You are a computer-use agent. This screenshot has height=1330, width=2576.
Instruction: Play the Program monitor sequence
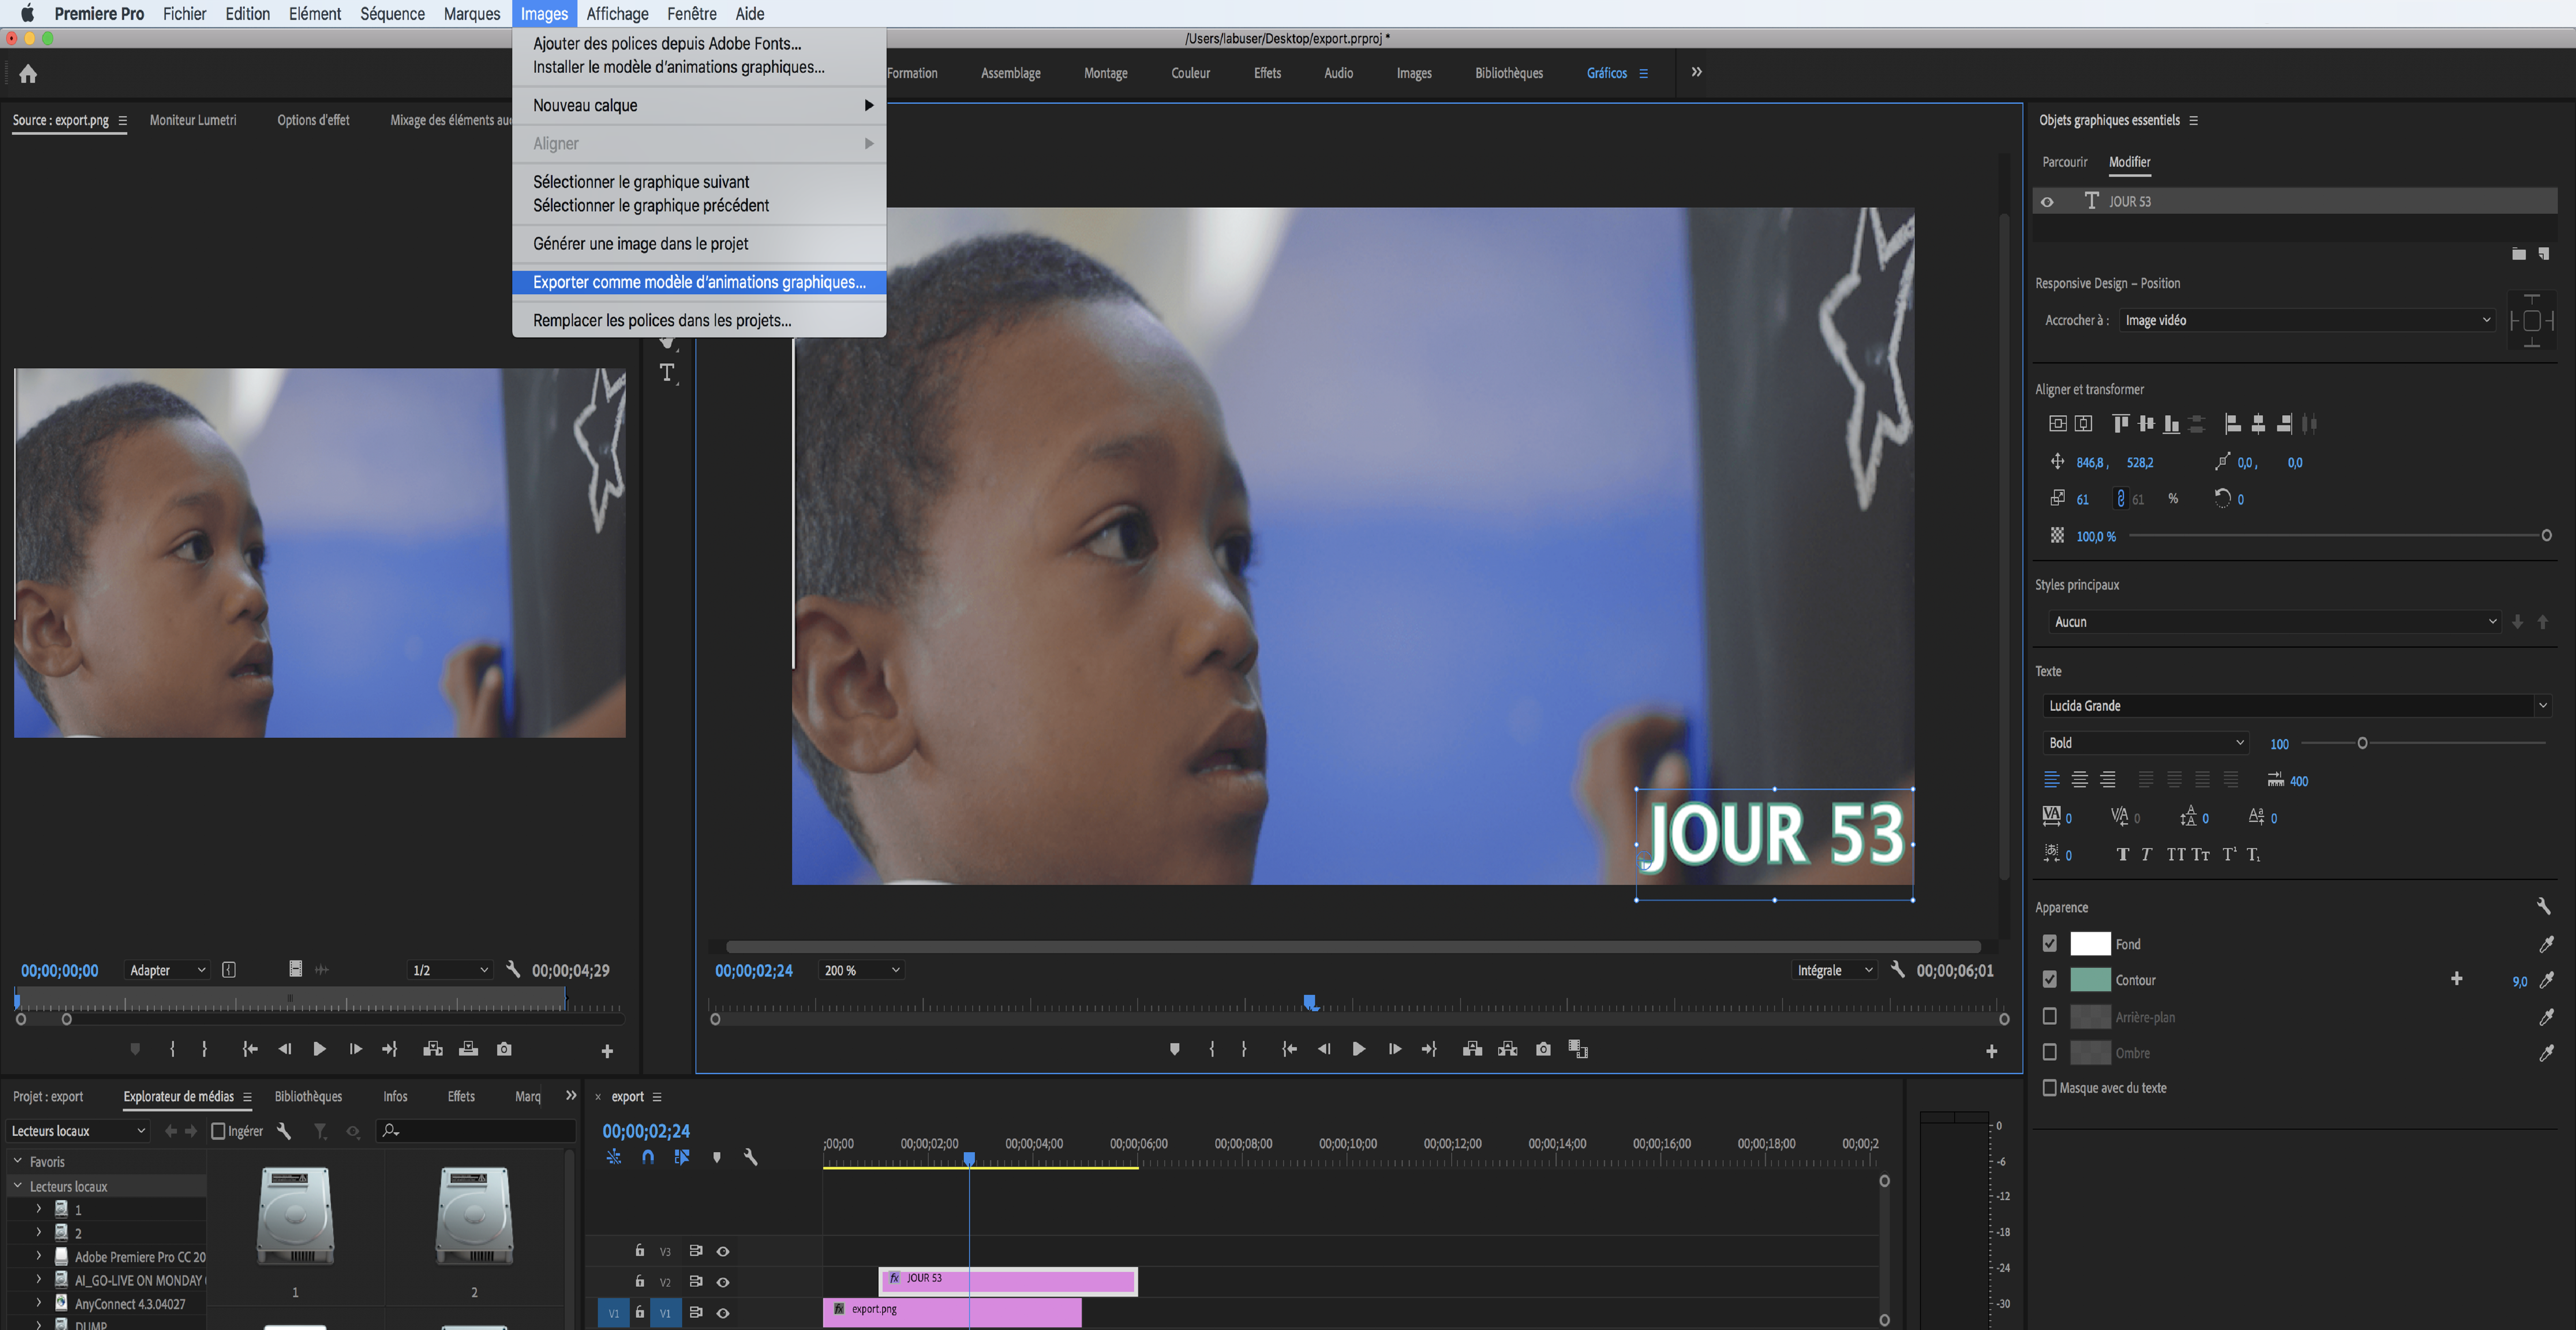coord(1358,1049)
